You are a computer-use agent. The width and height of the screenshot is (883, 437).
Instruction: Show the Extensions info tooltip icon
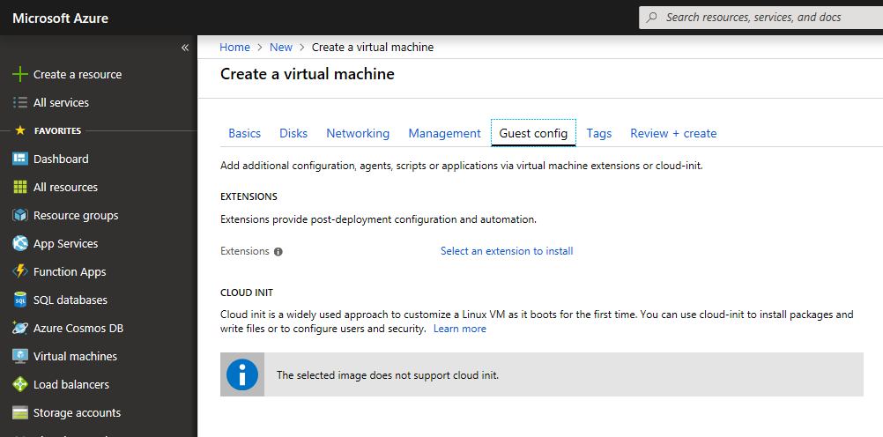(278, 252)
